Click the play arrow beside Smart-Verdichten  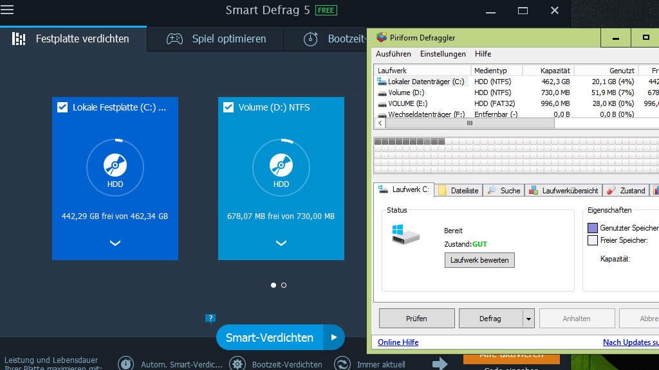coord(334,337)
